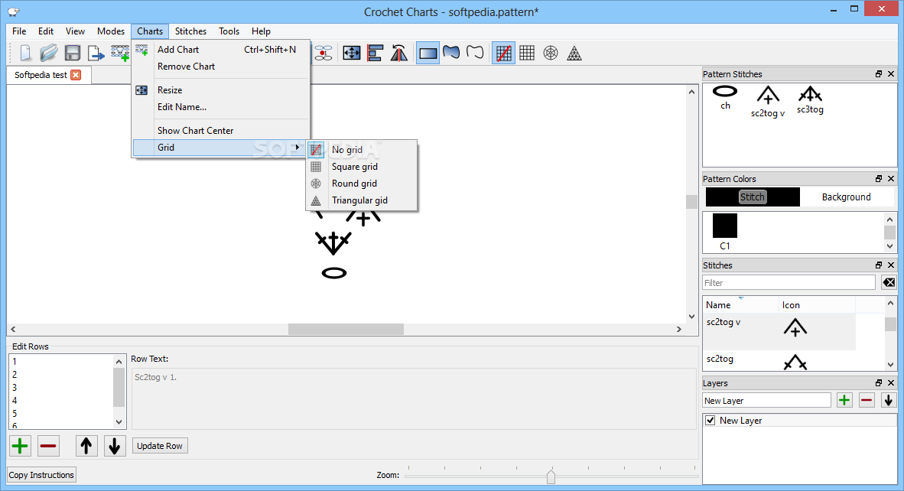Click the red-dot stitch icon beside the menu
The image size is (904, 491).
click(x=324, y=53)
